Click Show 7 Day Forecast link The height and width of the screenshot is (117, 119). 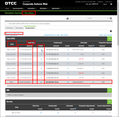click(106, 35)
